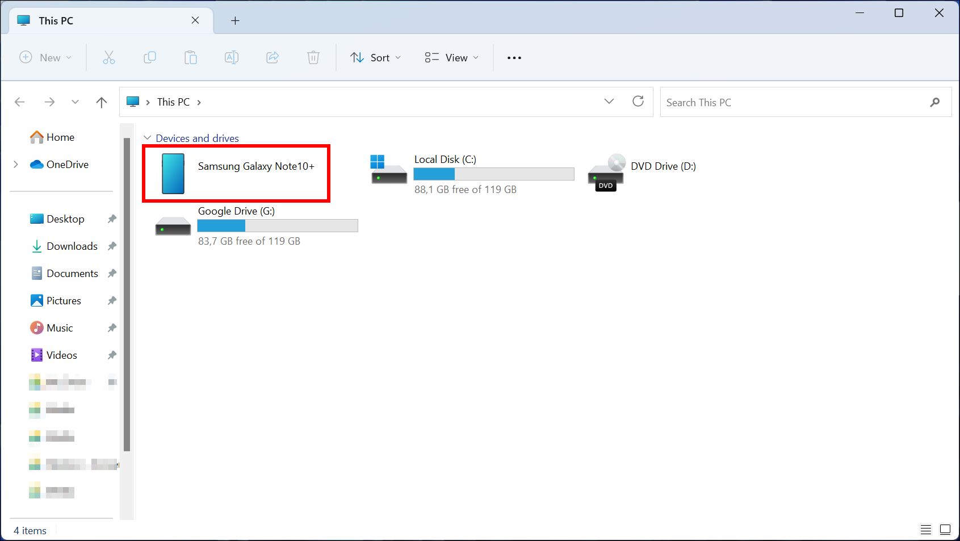This screenshot has width=960, height=541.
Task: Expand the address bar history dropdown
Action: (x=609, y=101)
